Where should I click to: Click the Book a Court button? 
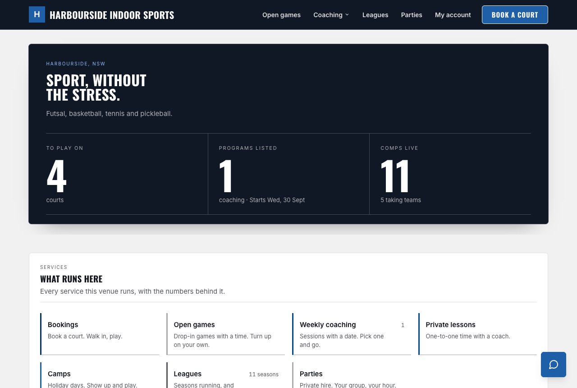[x=515, y=14]
